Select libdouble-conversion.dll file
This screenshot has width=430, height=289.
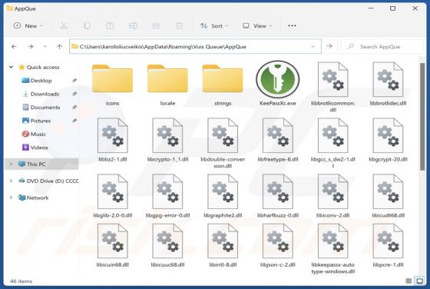tap(223, 143)
